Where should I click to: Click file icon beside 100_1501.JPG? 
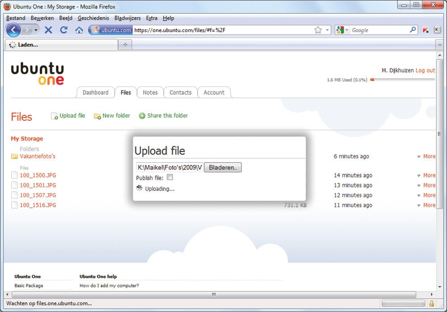pos(14,185)
